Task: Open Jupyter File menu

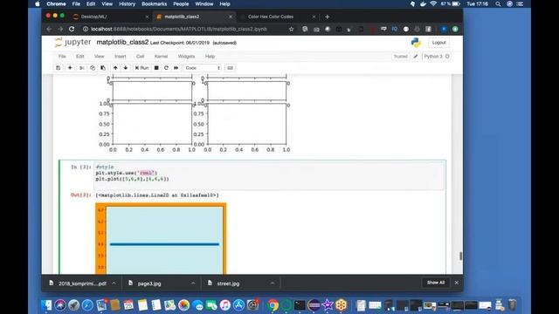Action: [62, 56]
